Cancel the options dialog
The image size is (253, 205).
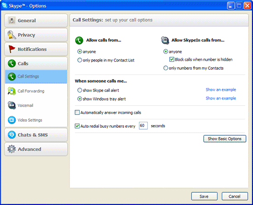[x=235, y=196]
